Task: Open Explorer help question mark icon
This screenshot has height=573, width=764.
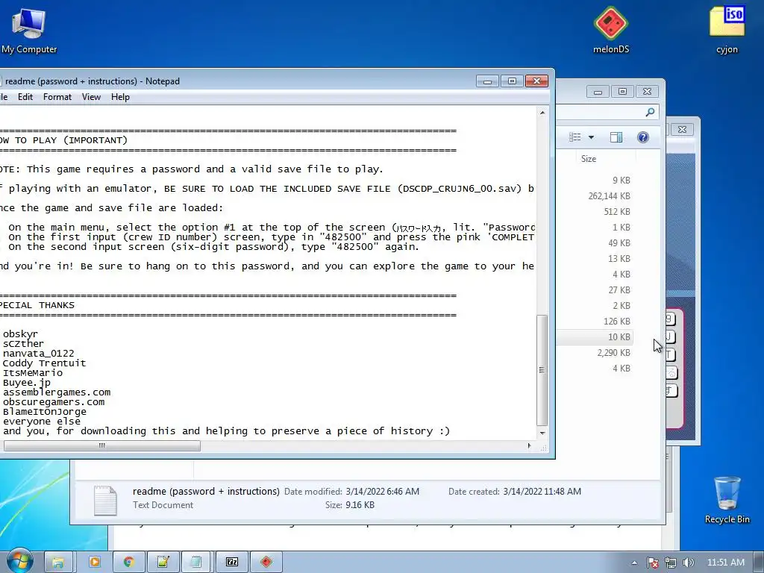Action: (x=642, y=137)
